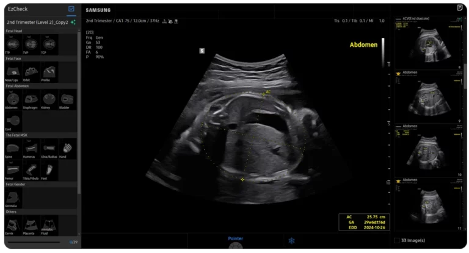Choose the Nose/Lips face view
Image resolution: width=469 pixels, height=253 pixels.
(x=13, y=72)
